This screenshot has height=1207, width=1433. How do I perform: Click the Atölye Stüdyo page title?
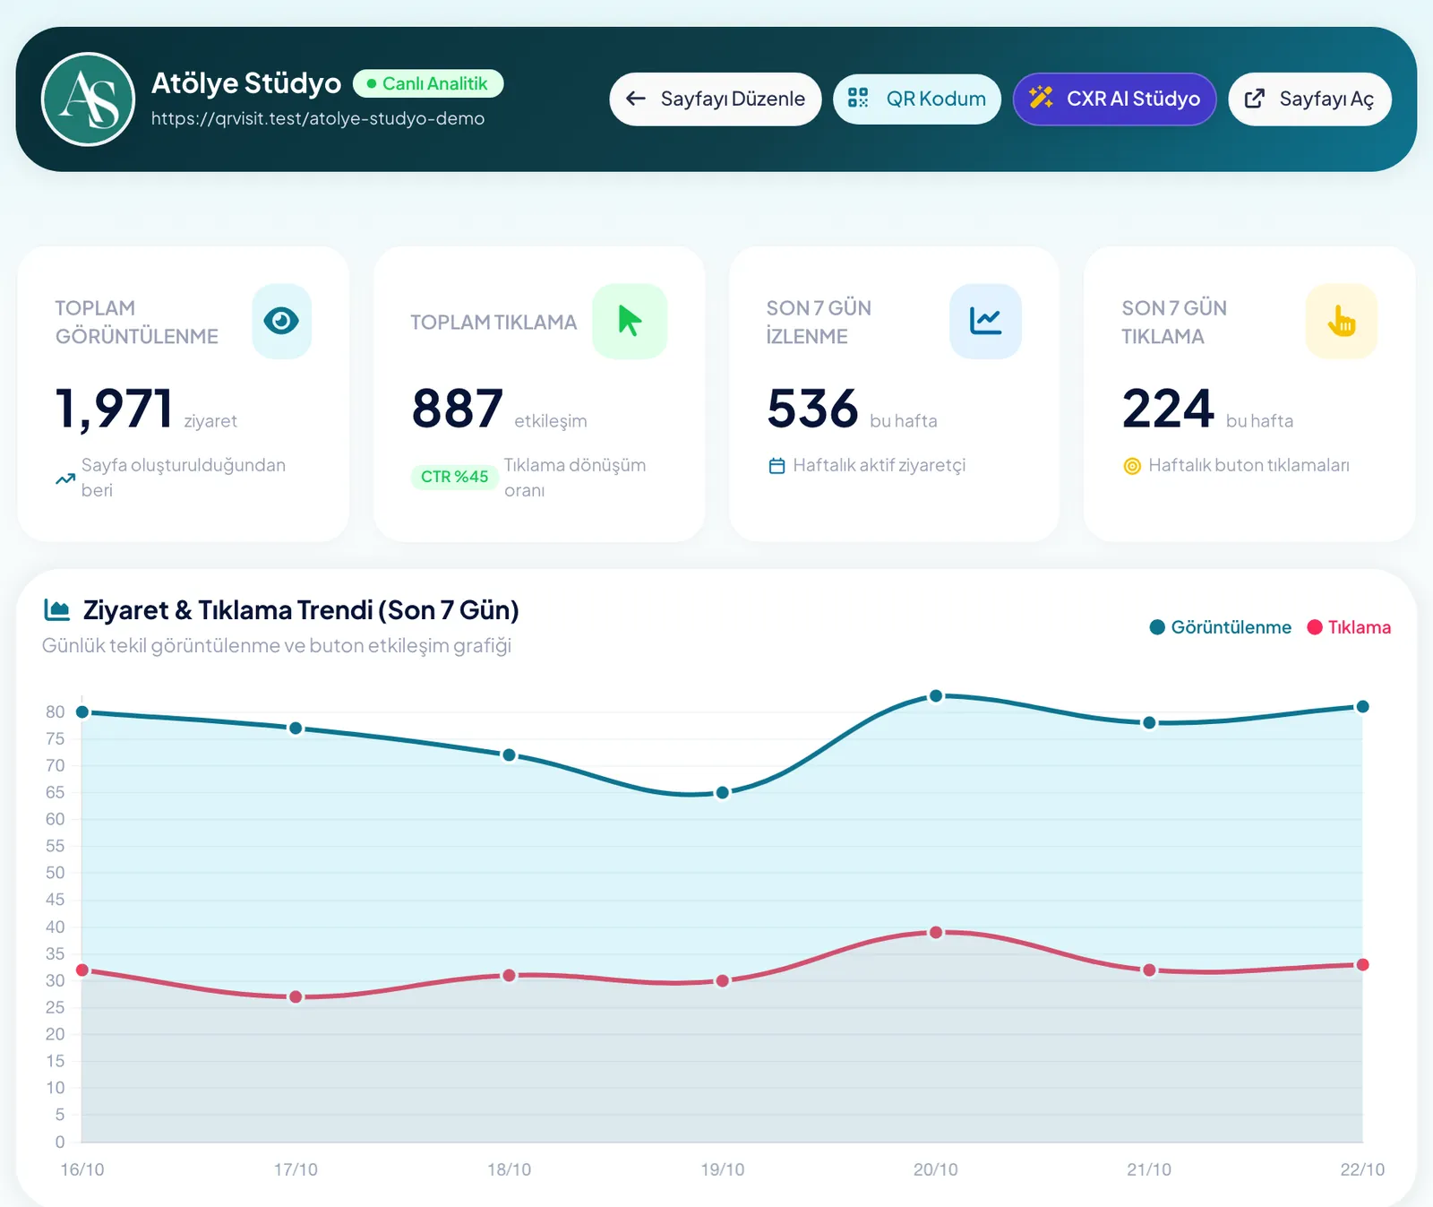click(x=246, y=83)
